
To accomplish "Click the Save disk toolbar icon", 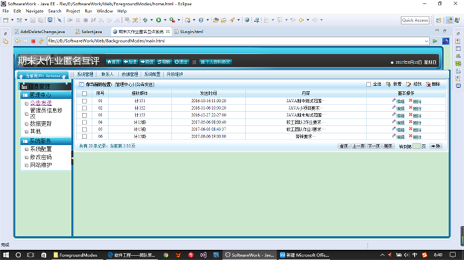I will click(32, 20).
